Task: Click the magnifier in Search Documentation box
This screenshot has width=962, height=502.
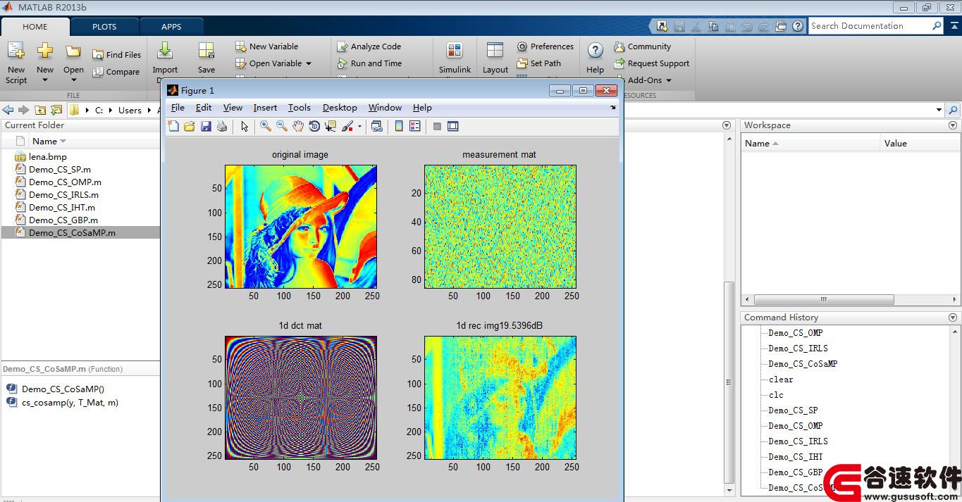Action: [937, 26]
